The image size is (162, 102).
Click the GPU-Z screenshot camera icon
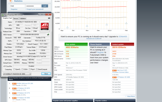click(49, 18)
